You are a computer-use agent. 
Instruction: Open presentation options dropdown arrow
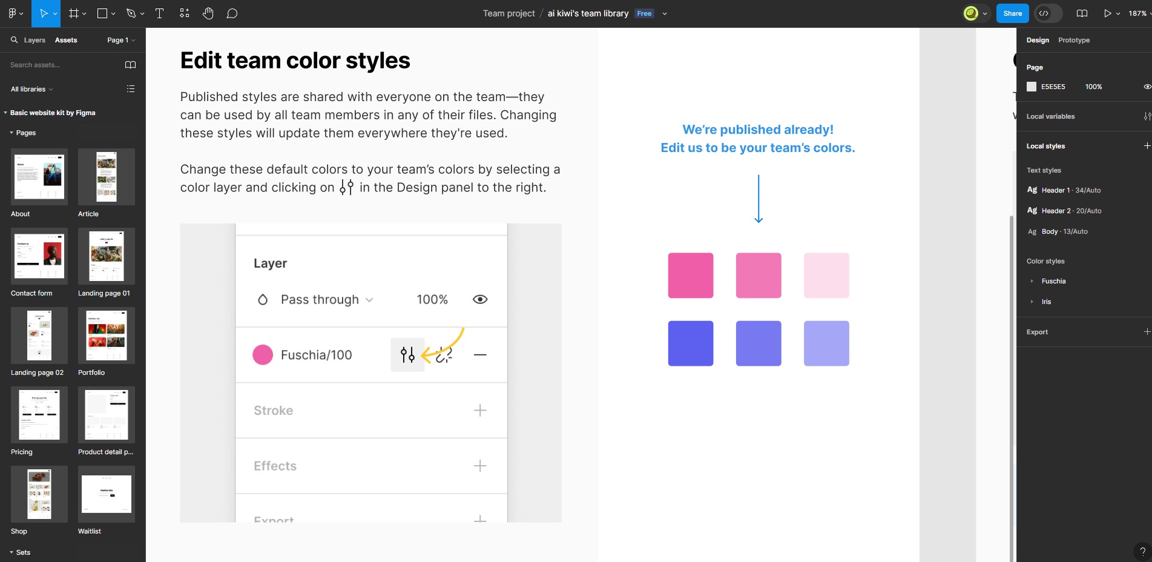tap(1118, 13)
